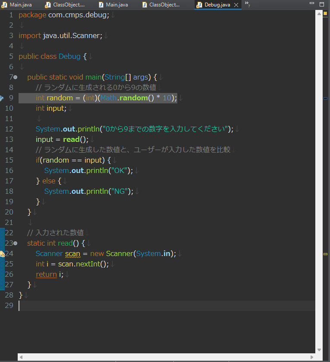Click the warning icon beside line 24
Image resolution: width=330 pixels, height=362 pixels.
(2, 254)
